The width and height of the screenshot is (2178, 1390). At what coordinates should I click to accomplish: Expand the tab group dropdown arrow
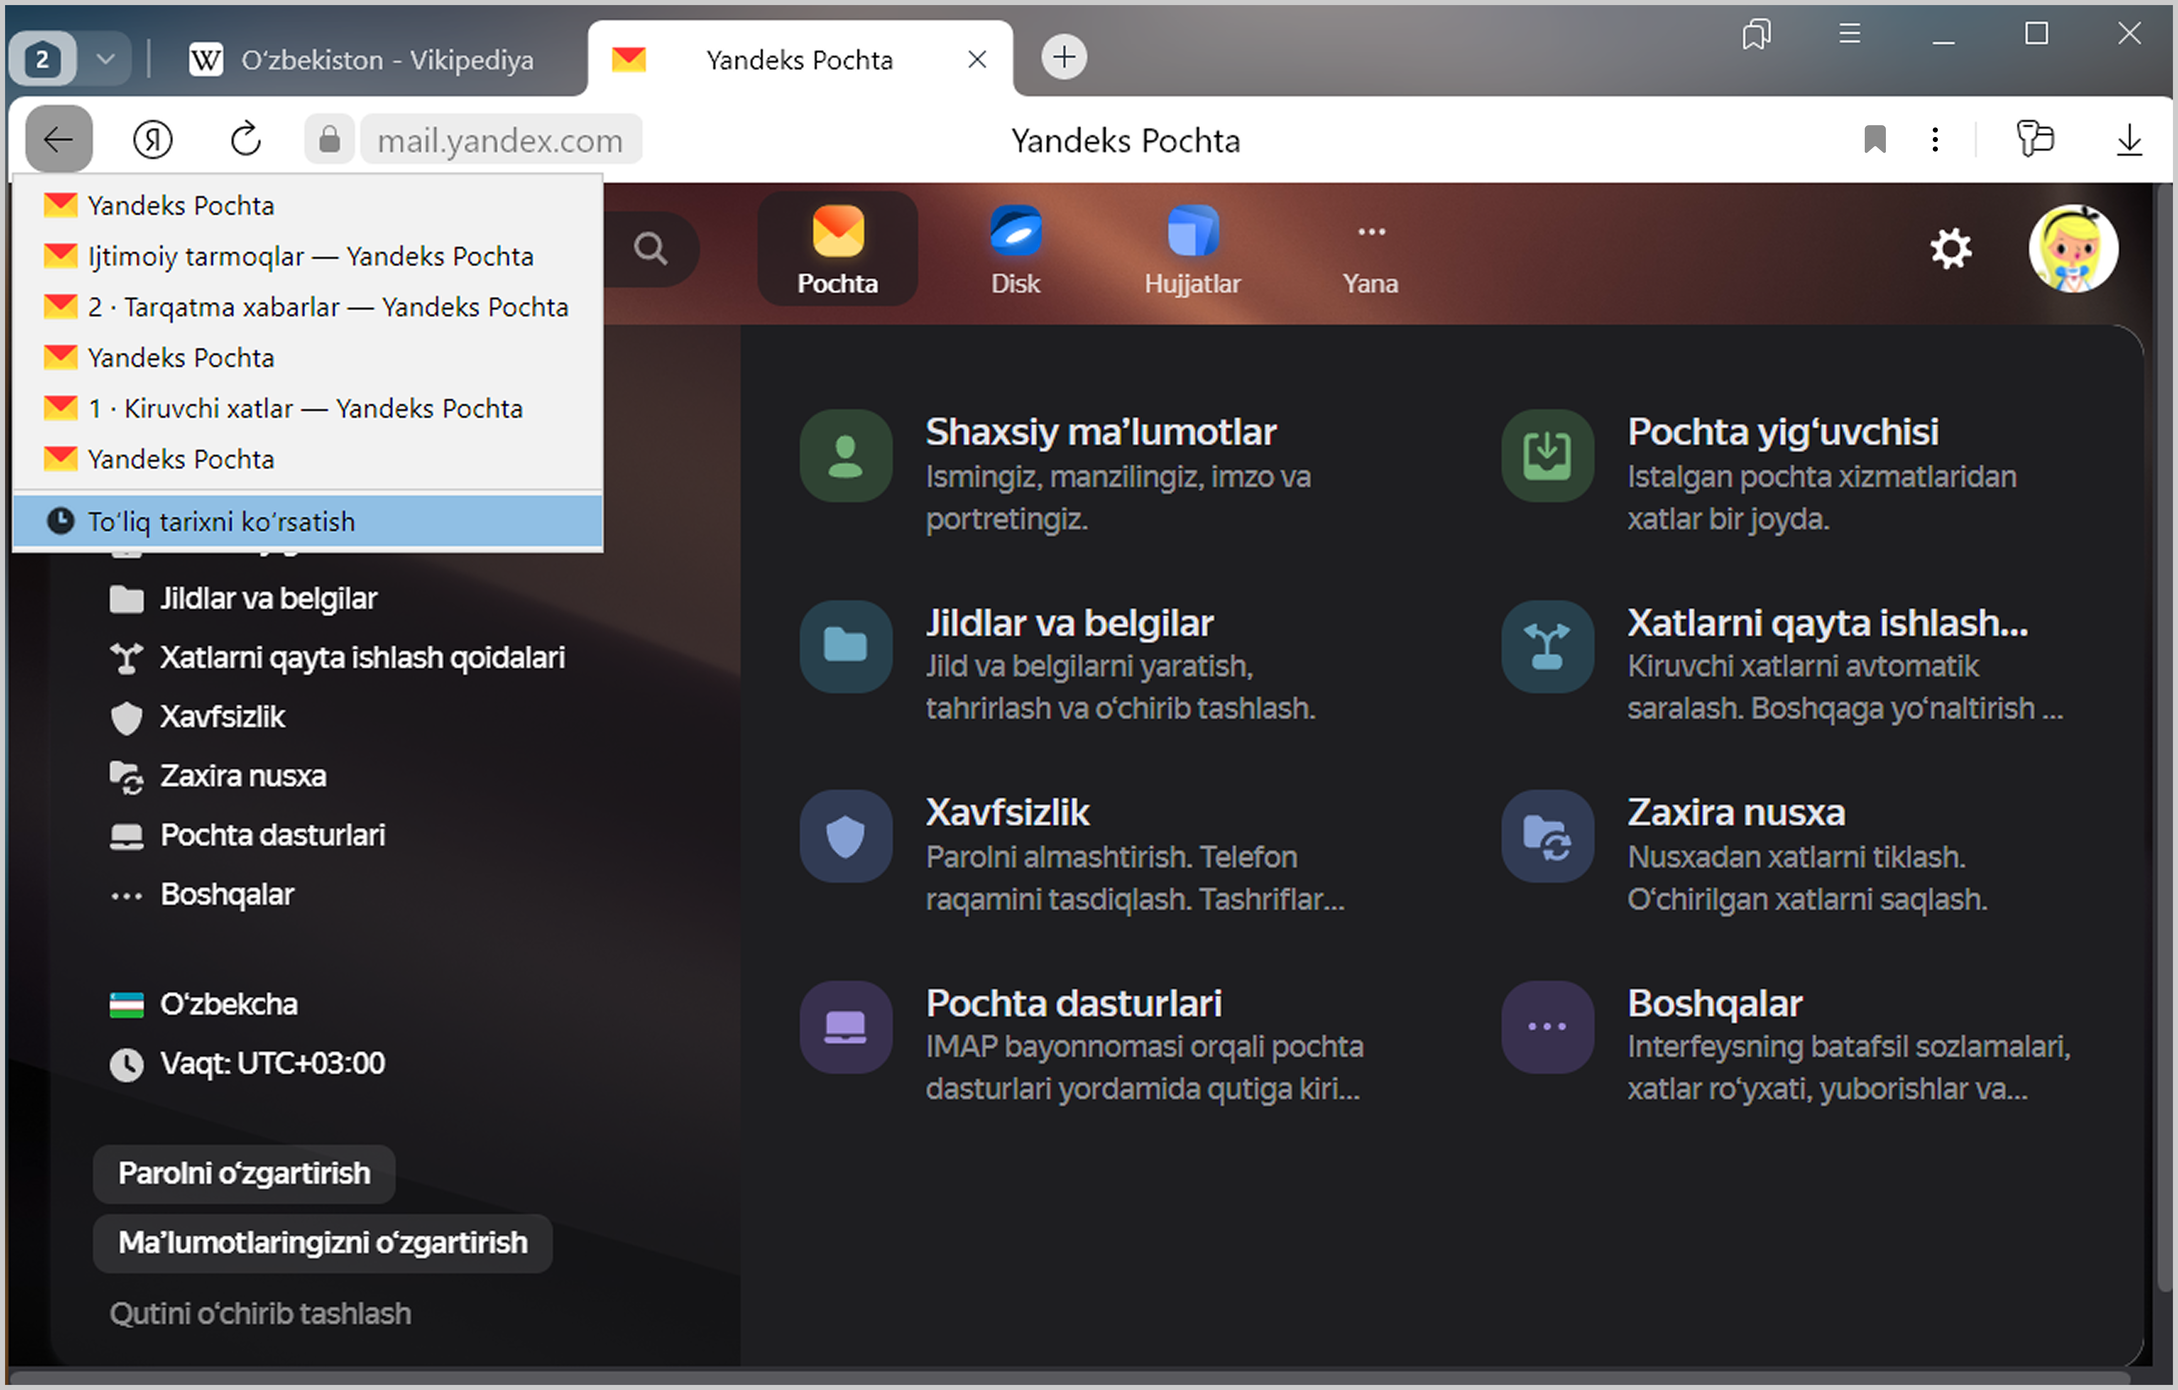(x=106, y=60)
